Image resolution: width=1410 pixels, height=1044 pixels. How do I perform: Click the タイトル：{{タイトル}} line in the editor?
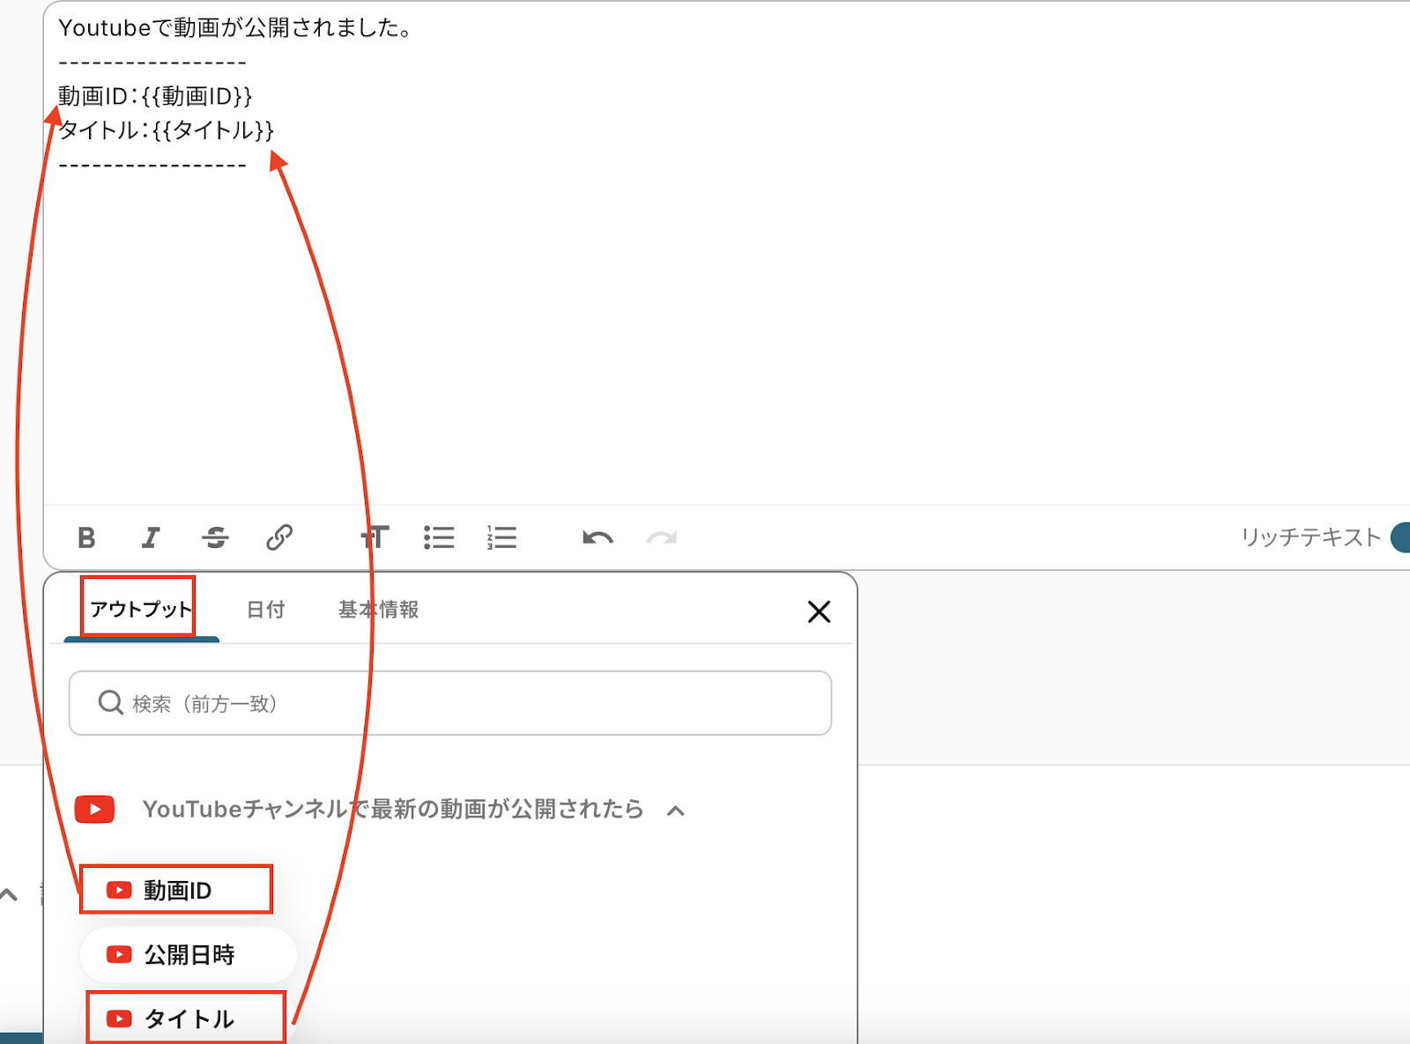[x=167, y=130]
